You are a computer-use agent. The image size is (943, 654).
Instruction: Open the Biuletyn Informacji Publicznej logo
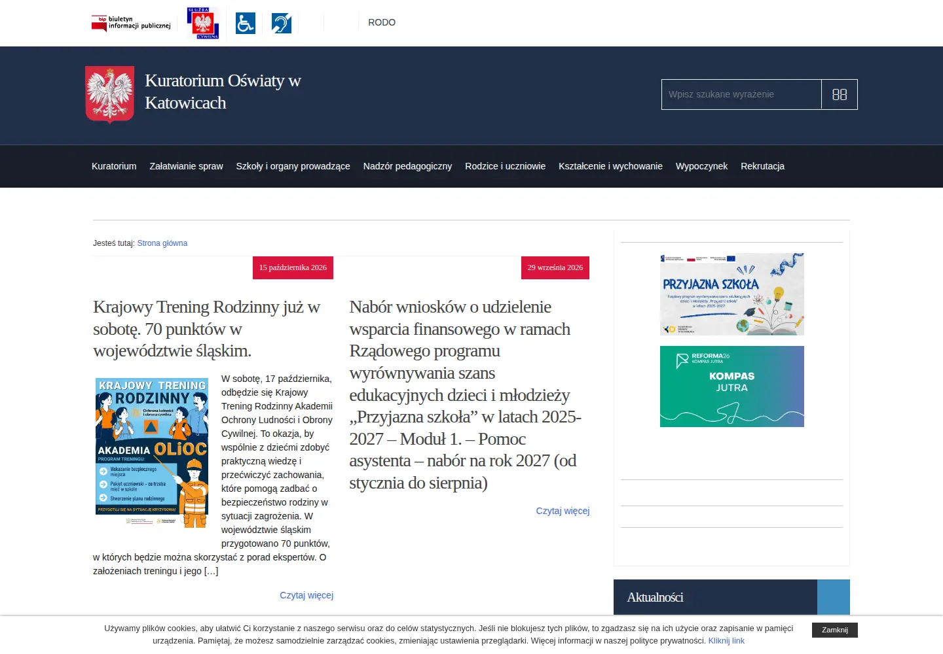point(131,24)
